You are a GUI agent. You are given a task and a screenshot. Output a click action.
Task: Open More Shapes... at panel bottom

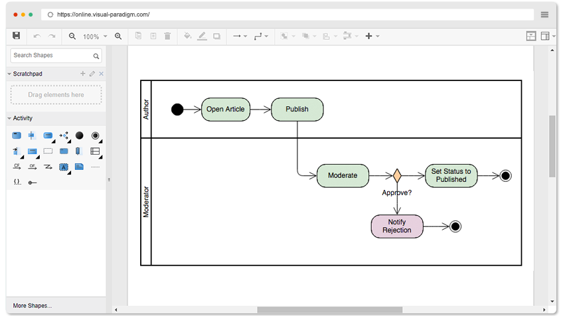point(33,305)
